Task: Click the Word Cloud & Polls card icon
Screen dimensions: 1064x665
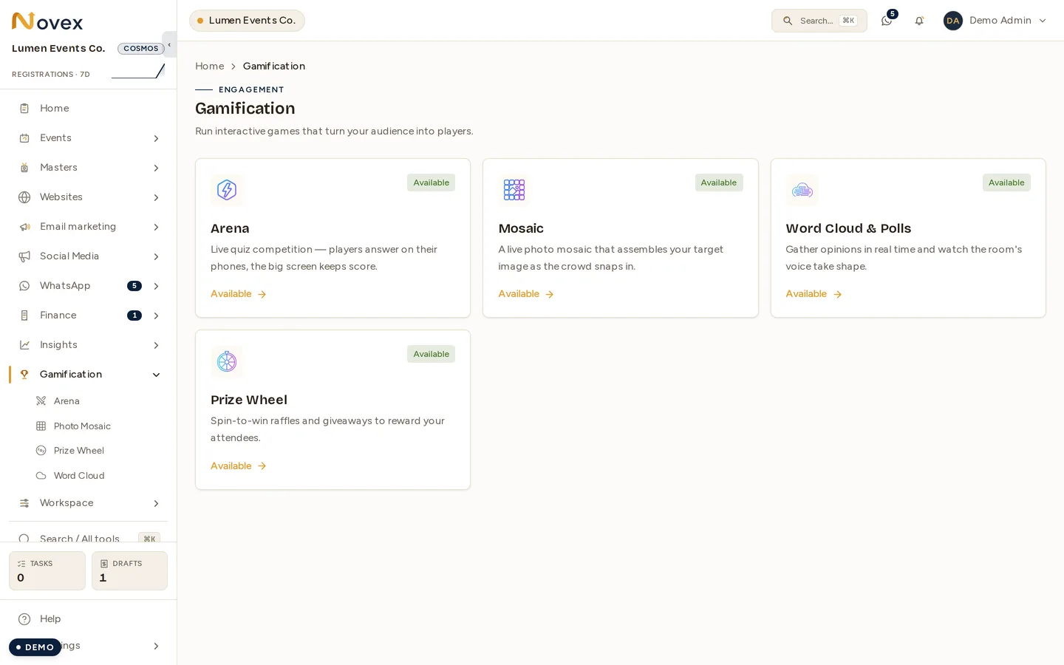Action: 802,190
